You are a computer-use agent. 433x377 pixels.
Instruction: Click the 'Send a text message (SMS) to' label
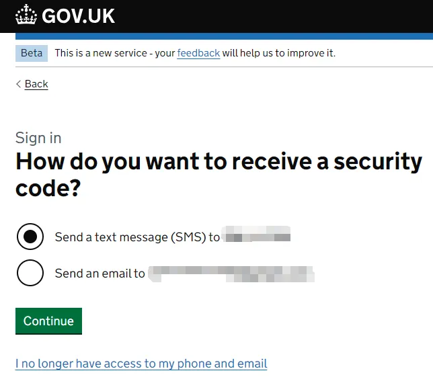(137, 237)
